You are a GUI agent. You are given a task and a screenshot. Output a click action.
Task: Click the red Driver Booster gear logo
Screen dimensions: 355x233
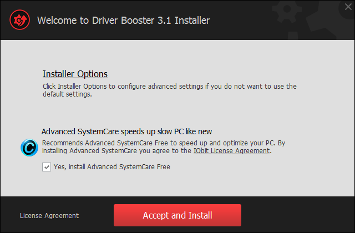tap(20, 20)
